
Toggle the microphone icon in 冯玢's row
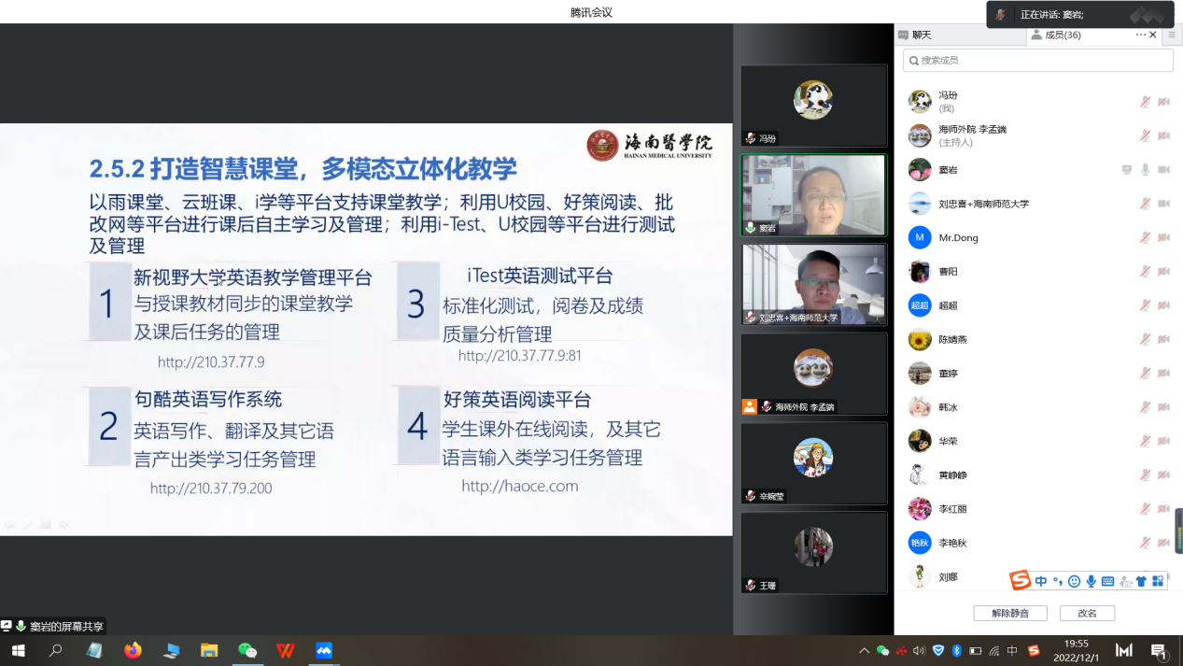pos(1145,102)
